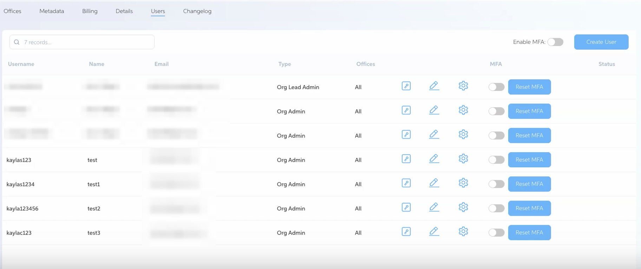Click the key icon for user kaylas123
The height and width of the screenshot is (269, 641).
coord(406,159)
